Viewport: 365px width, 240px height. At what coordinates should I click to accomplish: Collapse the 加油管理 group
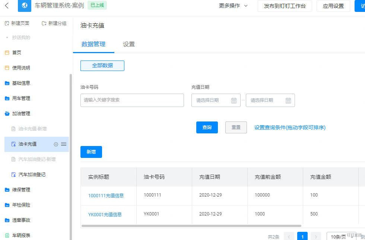pyautogui.click(x=21, y=114)
